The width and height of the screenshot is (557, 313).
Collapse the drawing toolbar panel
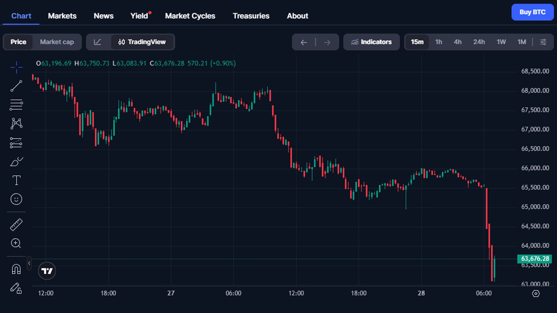pyautogui.click(x=29, y=263)
